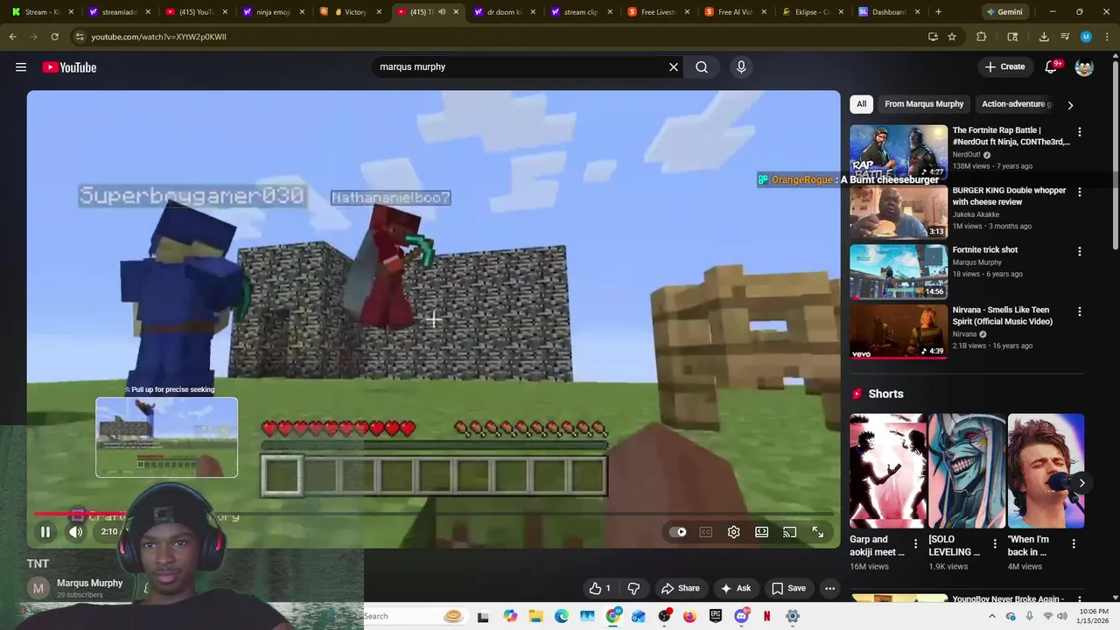Switch the player to theater mode

762,532
